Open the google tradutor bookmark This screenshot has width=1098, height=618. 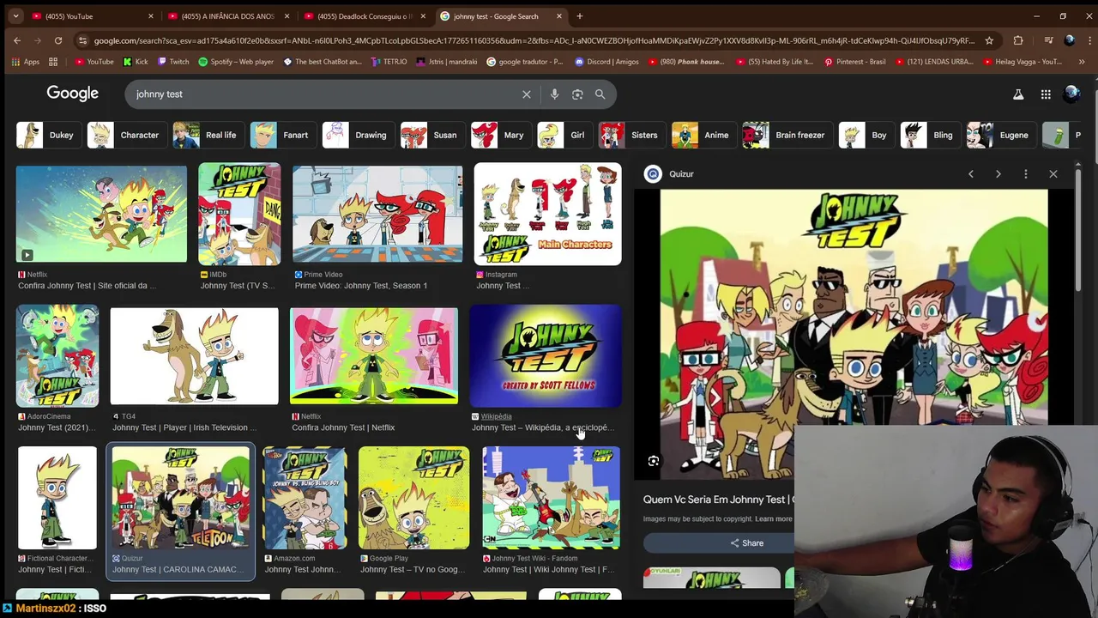526,62
